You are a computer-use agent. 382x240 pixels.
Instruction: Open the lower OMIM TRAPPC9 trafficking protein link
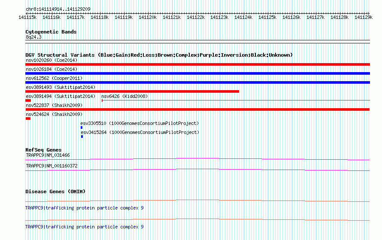[84, 227]
